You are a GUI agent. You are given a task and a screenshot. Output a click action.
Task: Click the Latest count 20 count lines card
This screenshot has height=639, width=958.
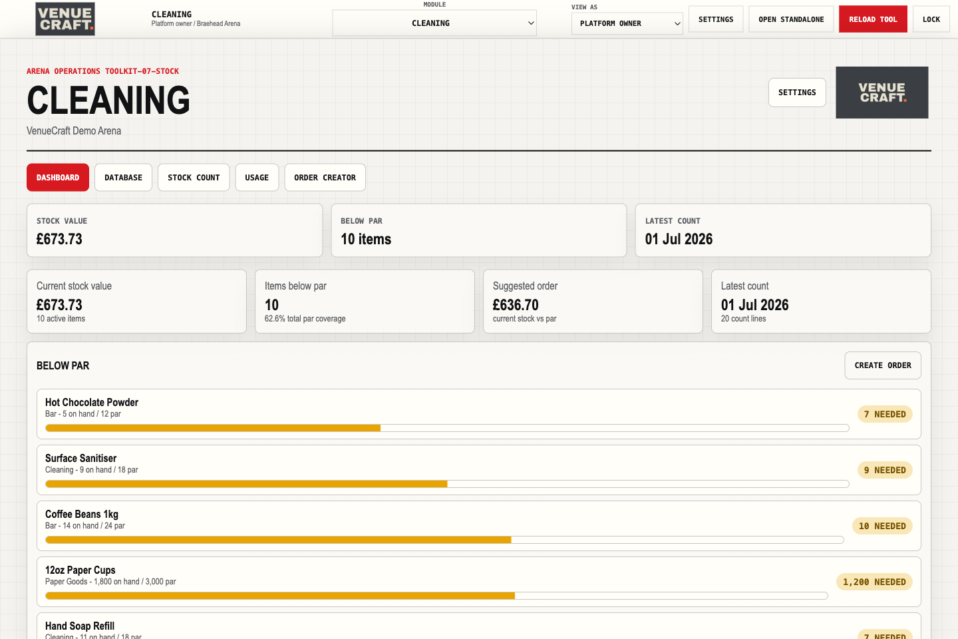pos(821,302)
